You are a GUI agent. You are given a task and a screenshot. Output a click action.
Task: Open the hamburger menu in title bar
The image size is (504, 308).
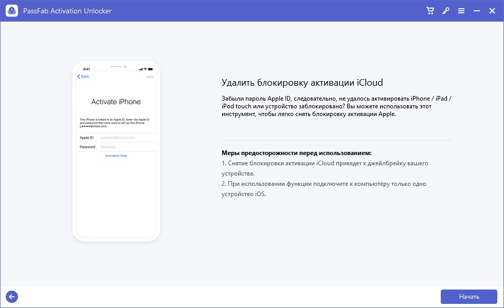pyautogui.click(x=461, y=11)
